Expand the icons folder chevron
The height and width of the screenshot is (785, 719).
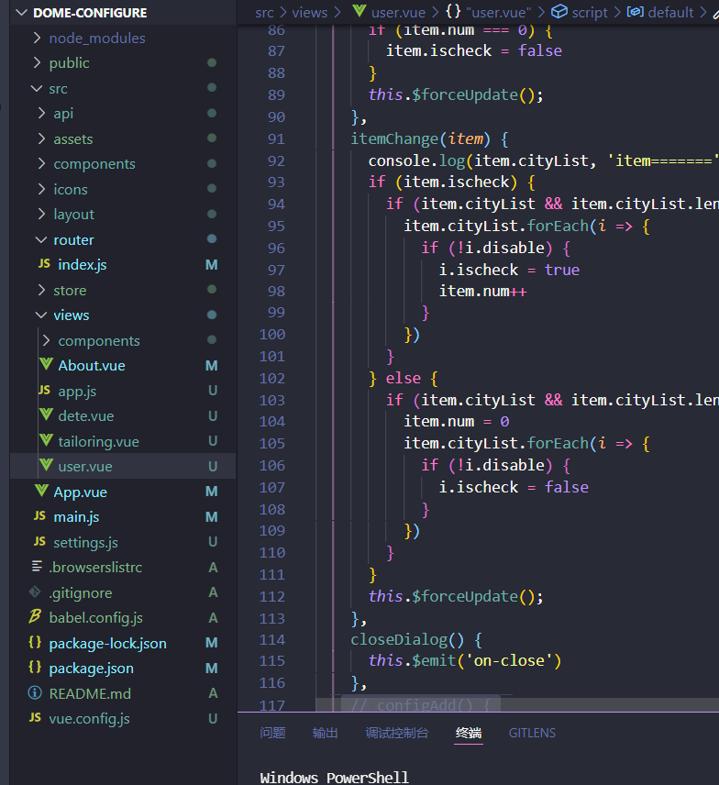[x=41, y=189]
